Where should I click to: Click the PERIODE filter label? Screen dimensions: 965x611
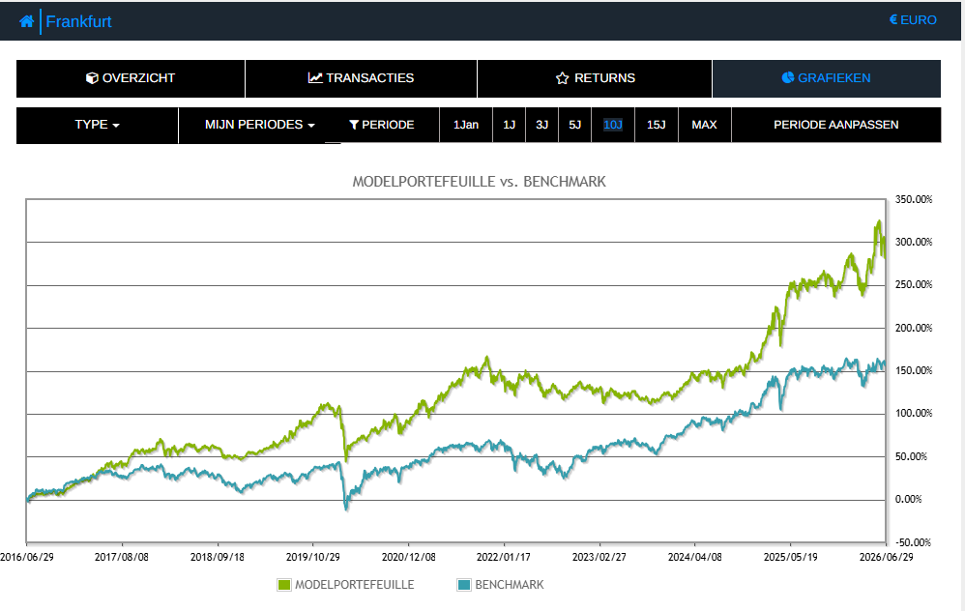tap(382, 125)
